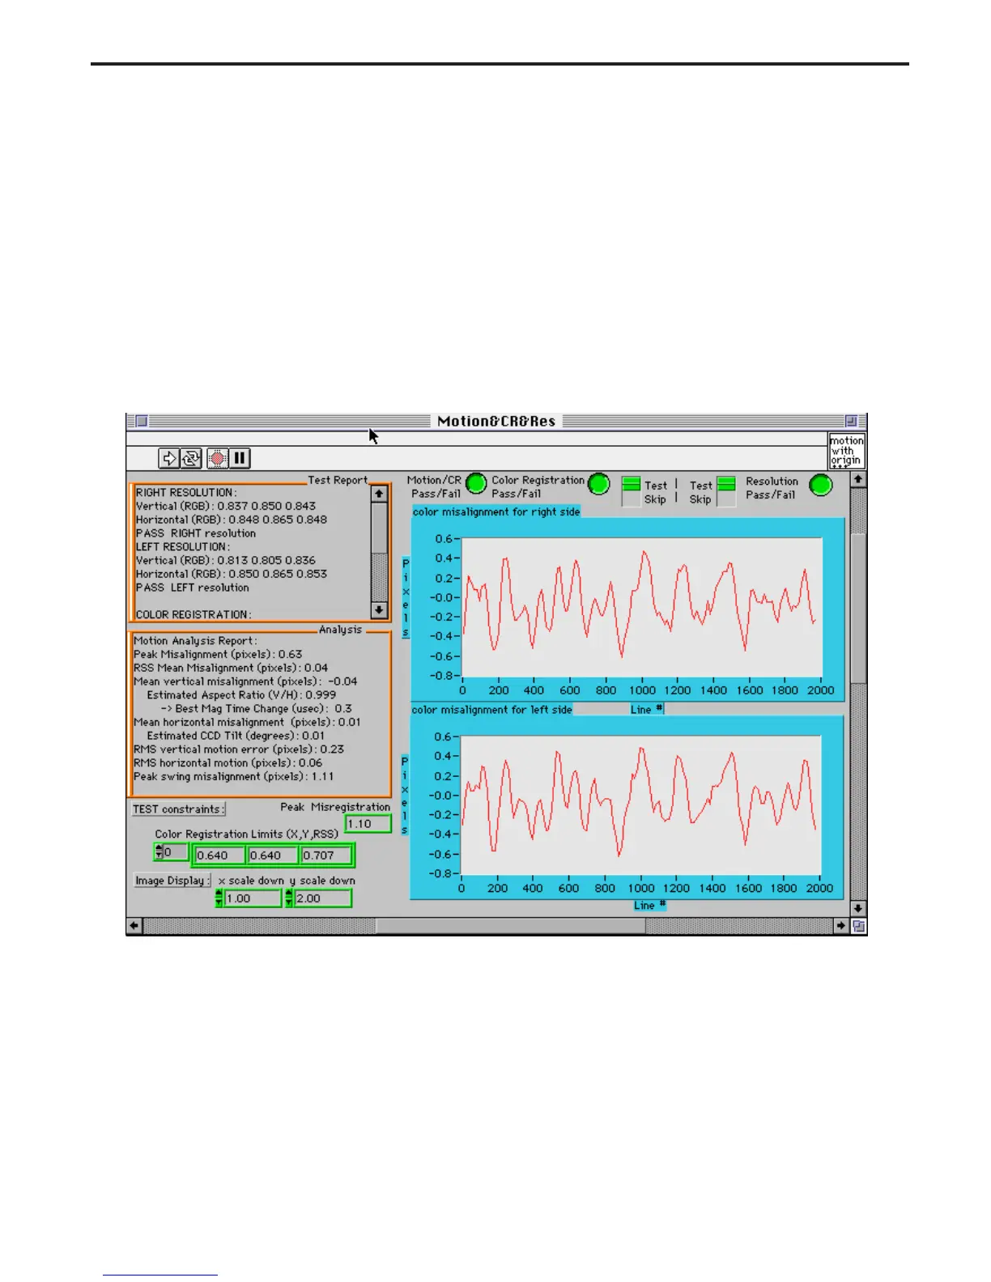
Task: Click the TEST constraints button
Action: [178, 809]
